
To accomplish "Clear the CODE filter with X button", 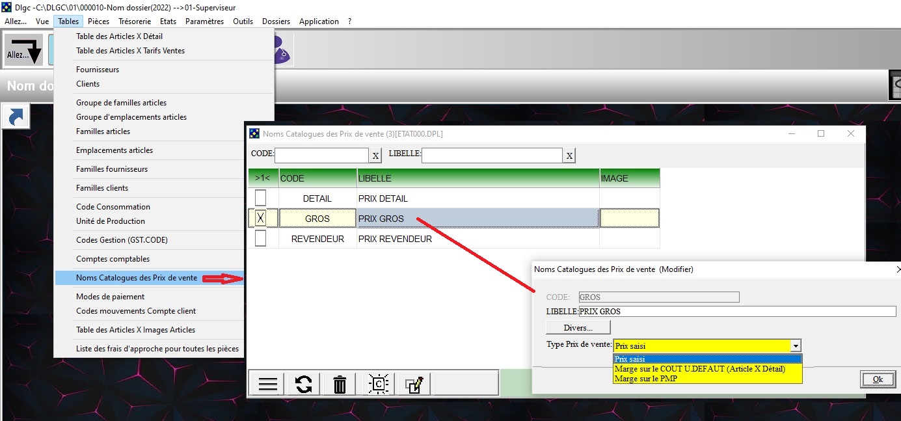I will coord(375,156).
